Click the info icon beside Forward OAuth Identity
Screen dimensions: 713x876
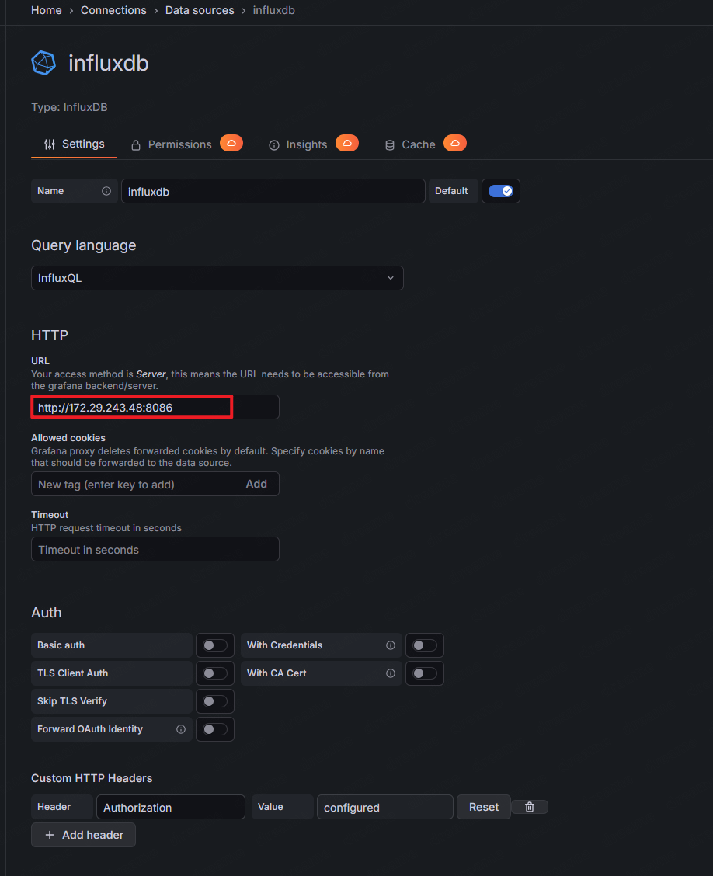pos(181,729)
